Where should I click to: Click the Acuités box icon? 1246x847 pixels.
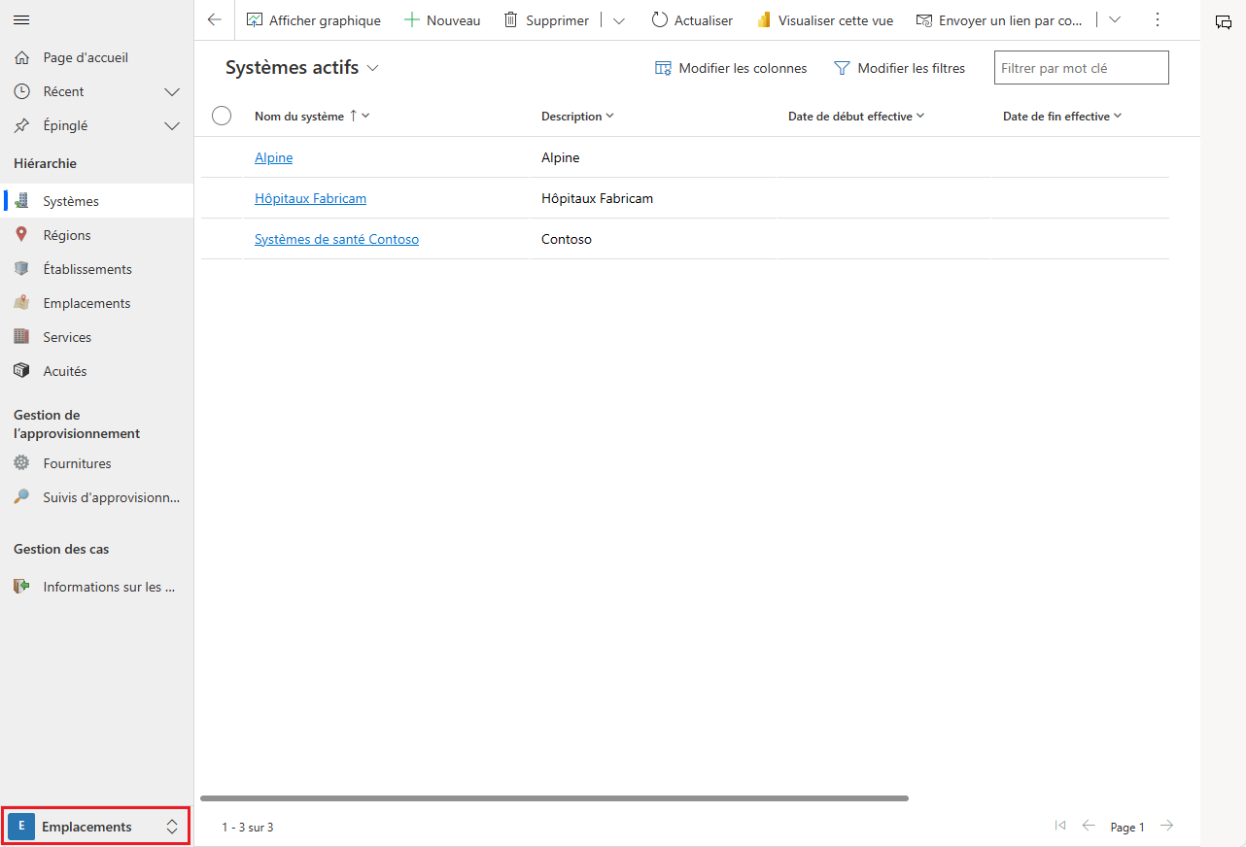[x=22, y=371]
